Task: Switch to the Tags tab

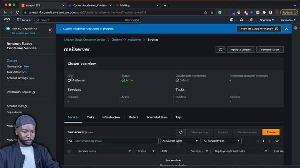Action: point(179,117)
